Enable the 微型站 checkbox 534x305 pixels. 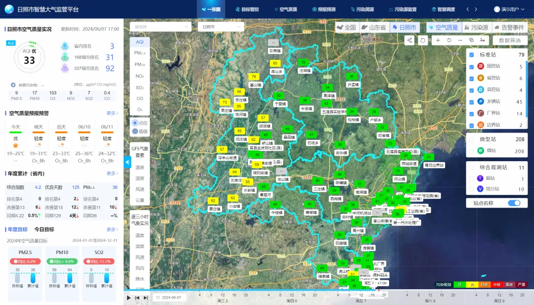point(472,139)
